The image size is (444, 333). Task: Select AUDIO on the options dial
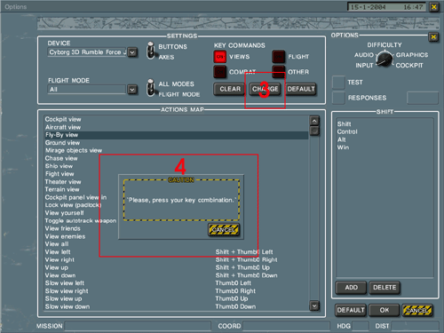pyautogui.click(x=364, y=55)
